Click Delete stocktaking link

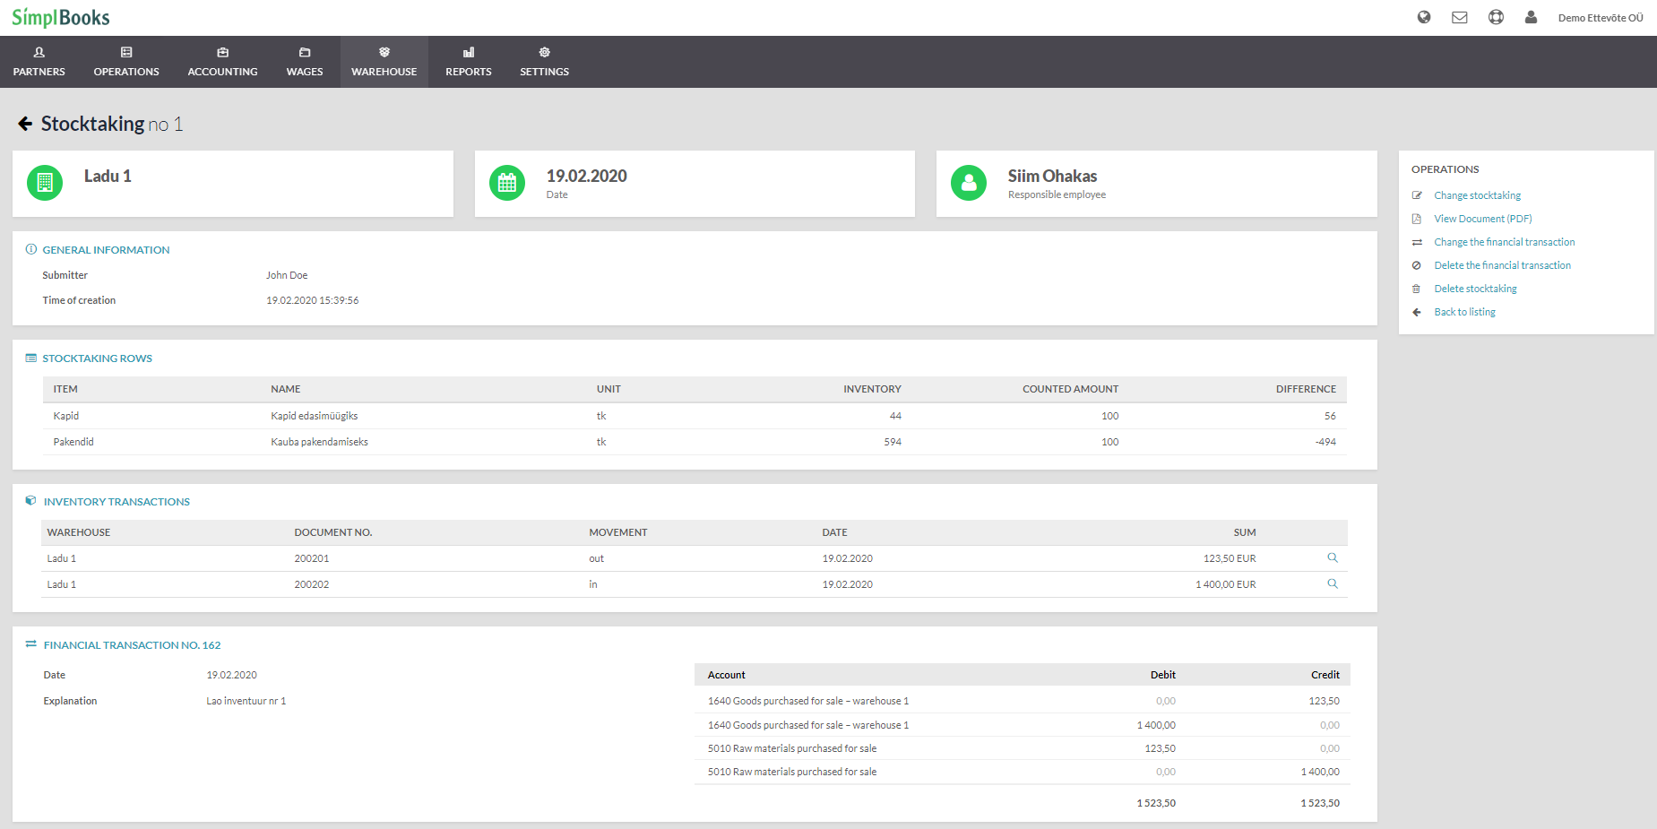point(1476,289)
